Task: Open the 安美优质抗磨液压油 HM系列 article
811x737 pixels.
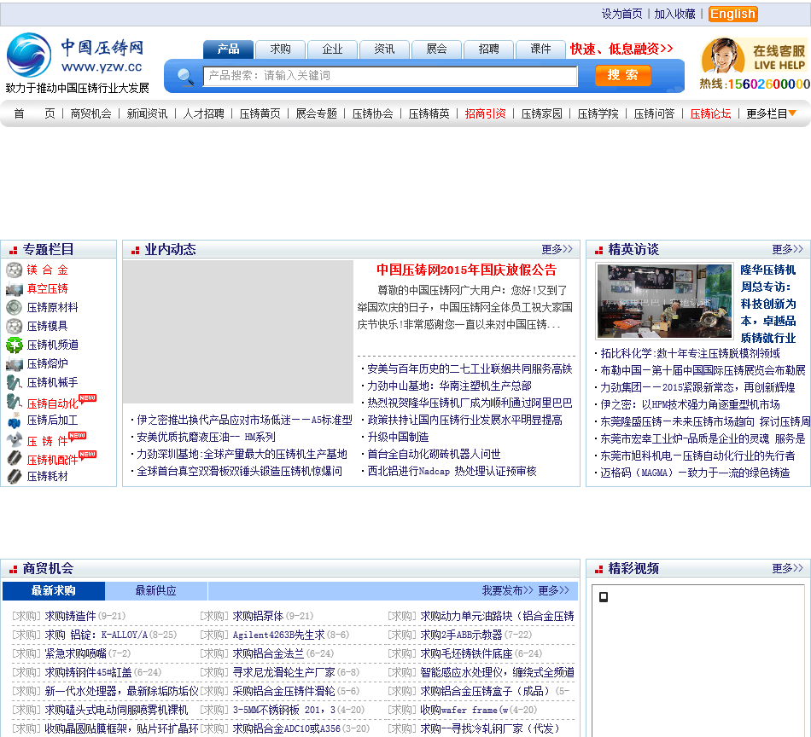Action: pos(207,438)
